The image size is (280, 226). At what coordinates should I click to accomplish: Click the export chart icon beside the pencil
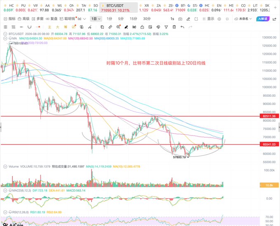(196, 19)
